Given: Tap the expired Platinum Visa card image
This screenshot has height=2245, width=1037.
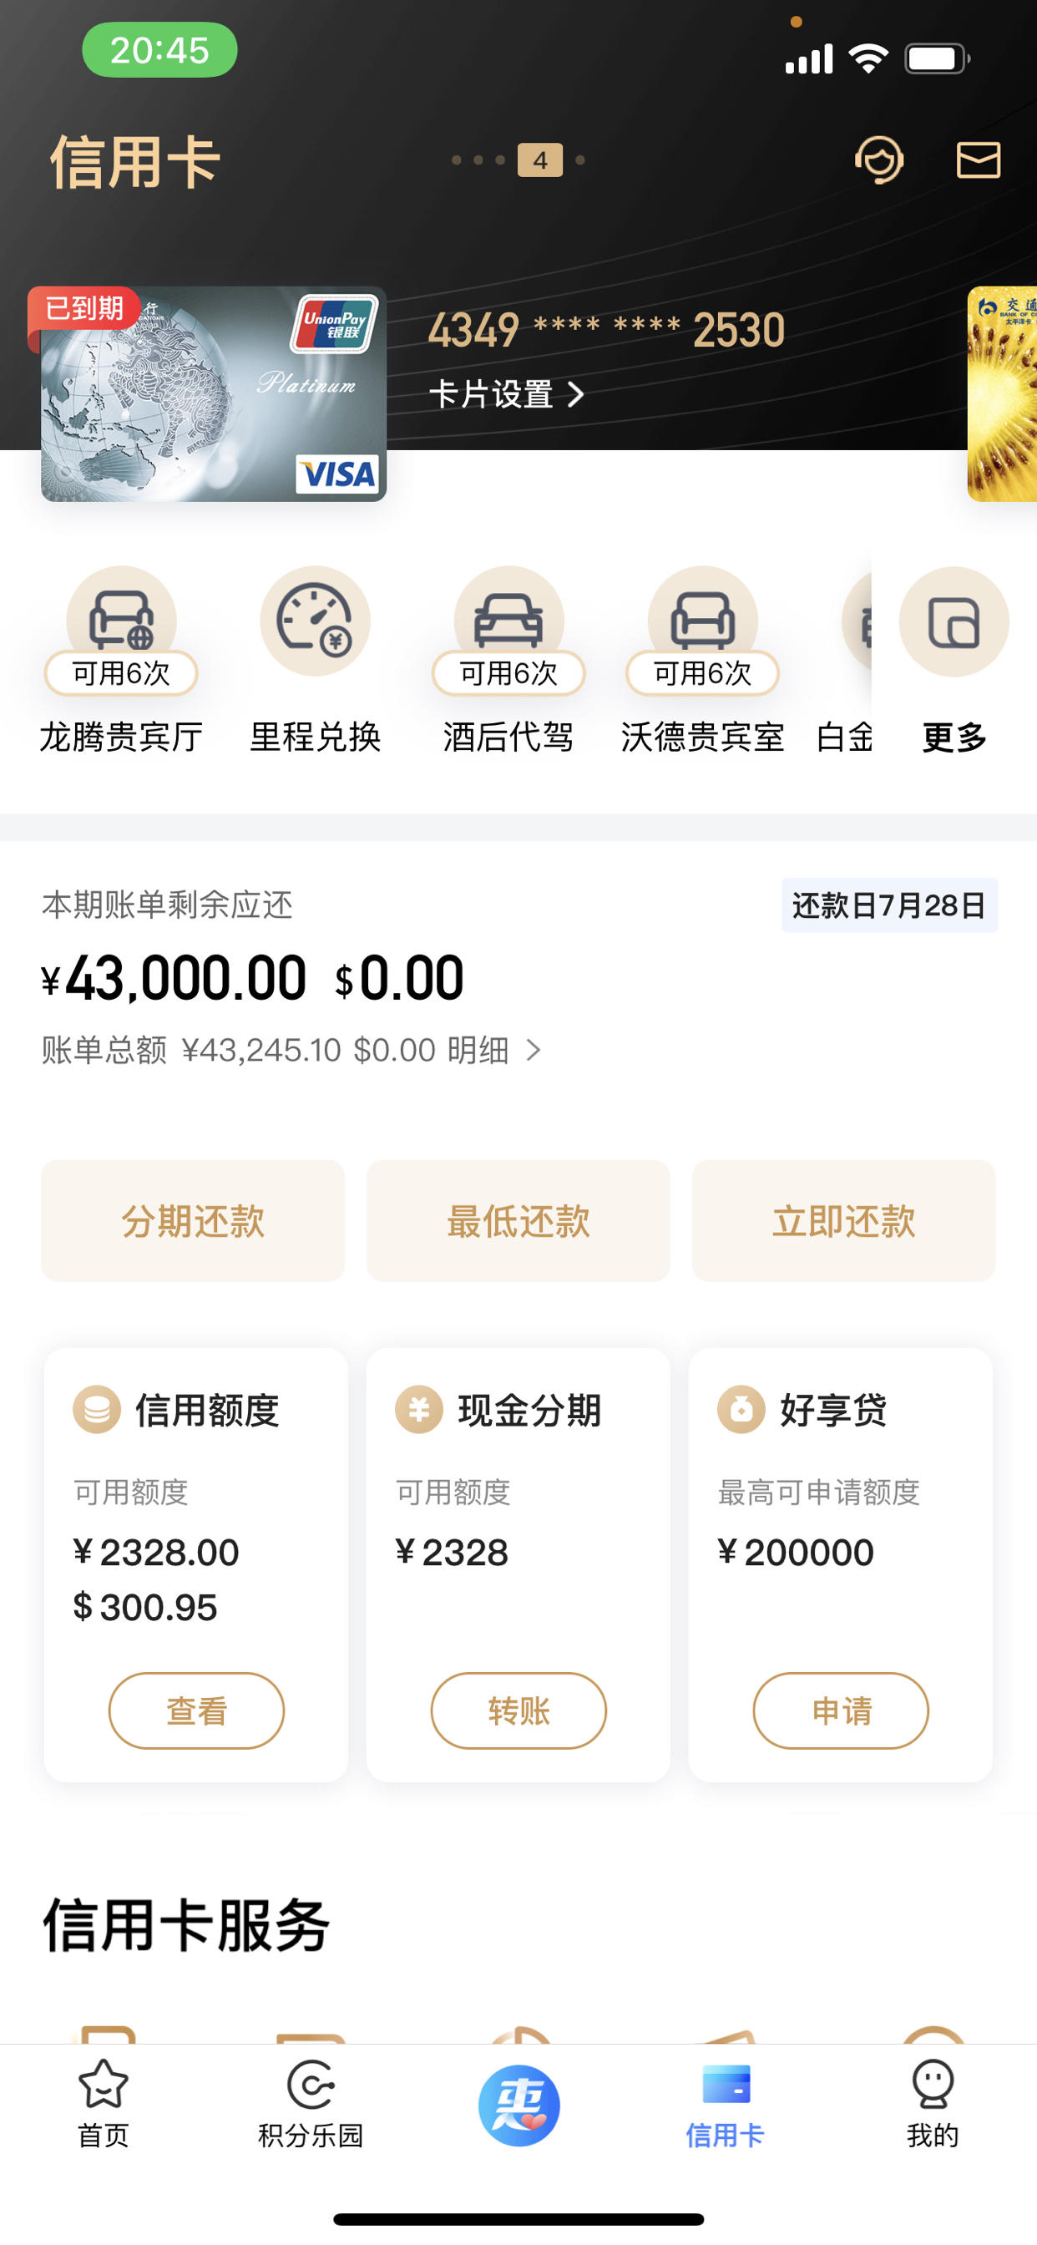Looking at the screenshot, I should click(x=214, y=394).
